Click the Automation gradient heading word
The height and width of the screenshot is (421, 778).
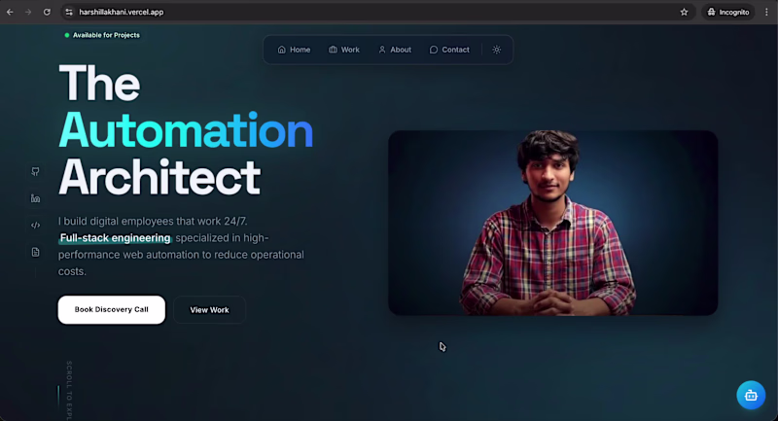tap(186, 130)
